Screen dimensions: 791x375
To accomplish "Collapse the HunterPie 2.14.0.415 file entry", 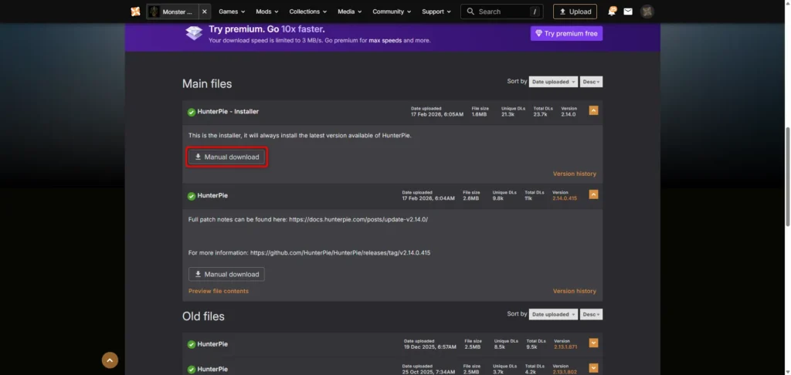I will click(594, 194).
